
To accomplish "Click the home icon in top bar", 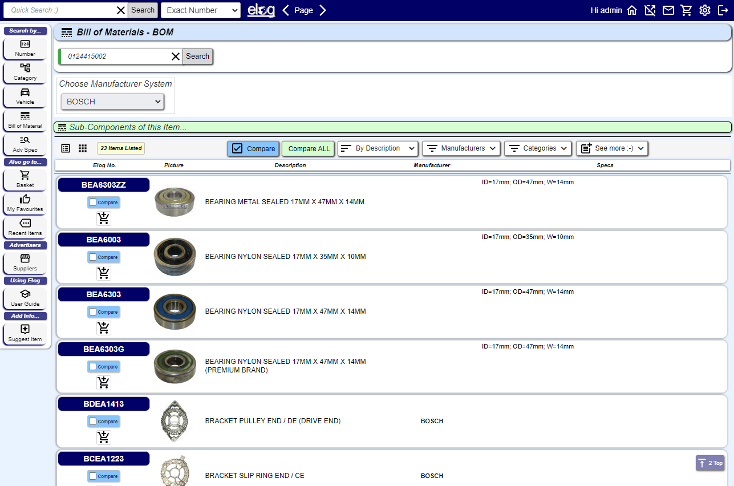I will tap(631, 10).
